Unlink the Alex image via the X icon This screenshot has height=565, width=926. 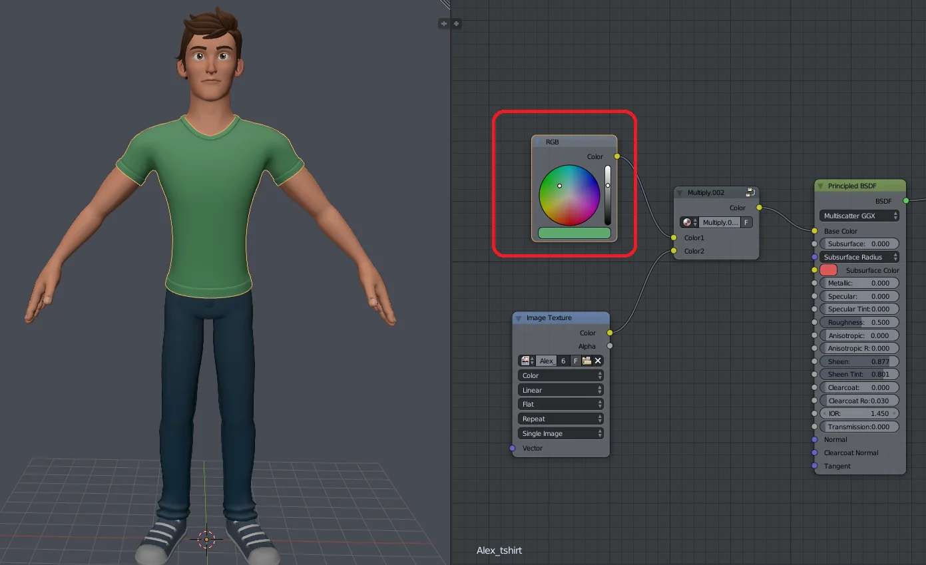pos(598,361)
